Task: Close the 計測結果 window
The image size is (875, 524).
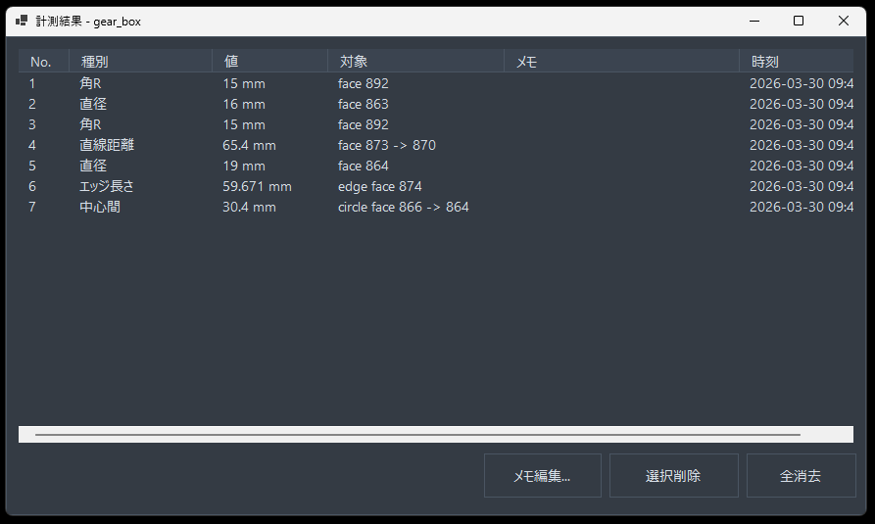Action: [x=844, y=22]
